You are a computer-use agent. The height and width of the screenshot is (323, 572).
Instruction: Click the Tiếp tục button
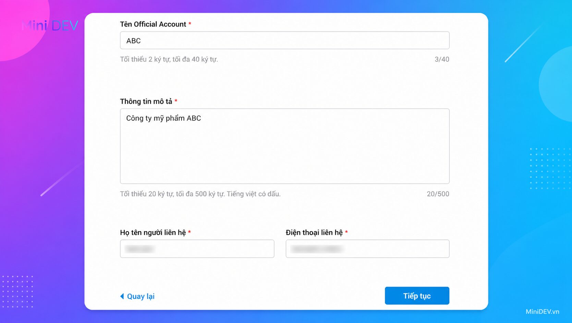pos(417,296)
